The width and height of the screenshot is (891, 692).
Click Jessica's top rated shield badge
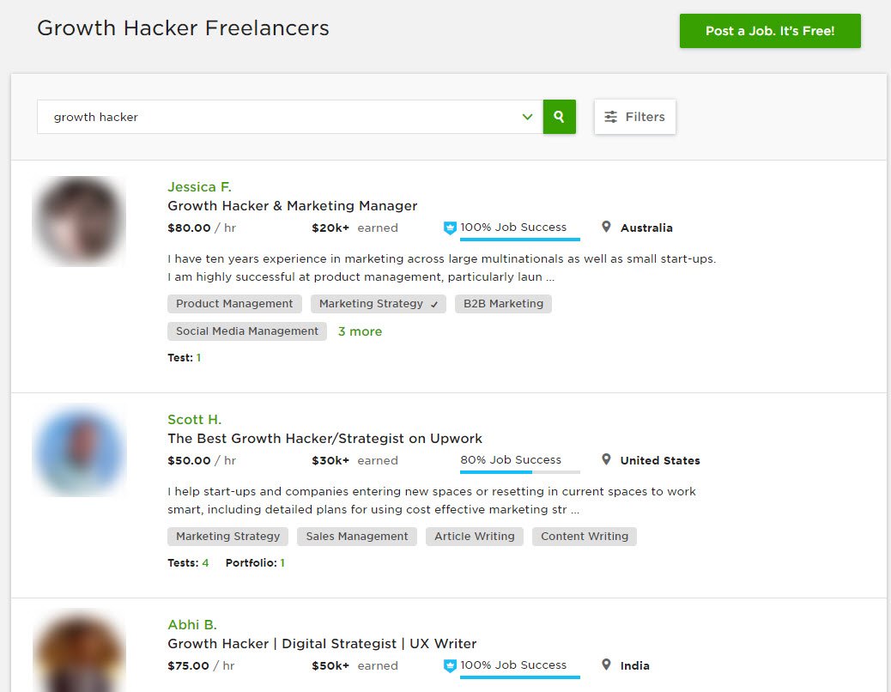[x=450, y=228]
